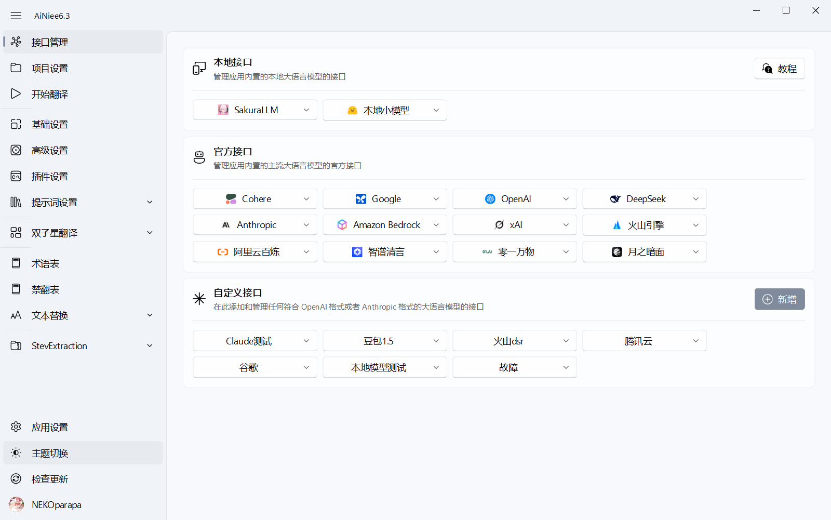
Task: Open 插件设置 page label
Action: (x=50, y=176)
